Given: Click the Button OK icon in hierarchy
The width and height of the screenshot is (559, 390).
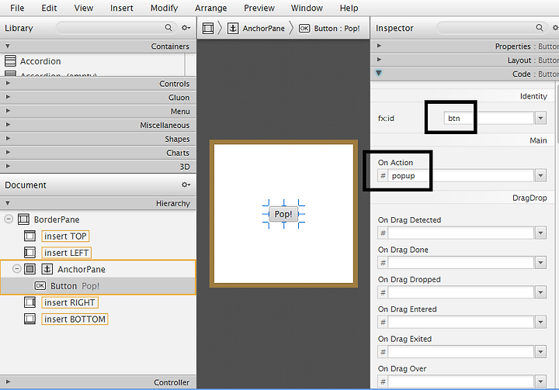Looking at the screenshot, I should [x=40, y=285].
